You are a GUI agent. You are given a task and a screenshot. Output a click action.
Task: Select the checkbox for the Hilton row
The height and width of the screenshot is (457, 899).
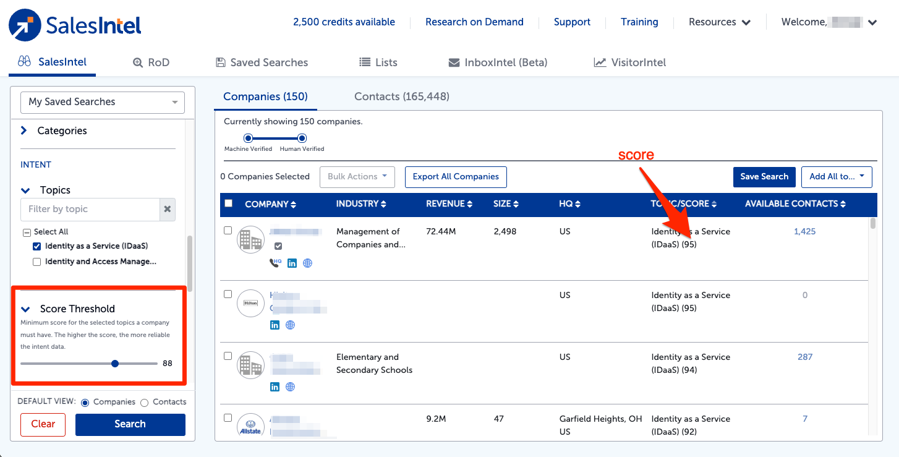coord(228,294)
